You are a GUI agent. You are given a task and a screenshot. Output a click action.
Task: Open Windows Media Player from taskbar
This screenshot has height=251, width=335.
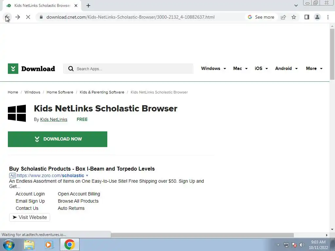coord(48,244)
